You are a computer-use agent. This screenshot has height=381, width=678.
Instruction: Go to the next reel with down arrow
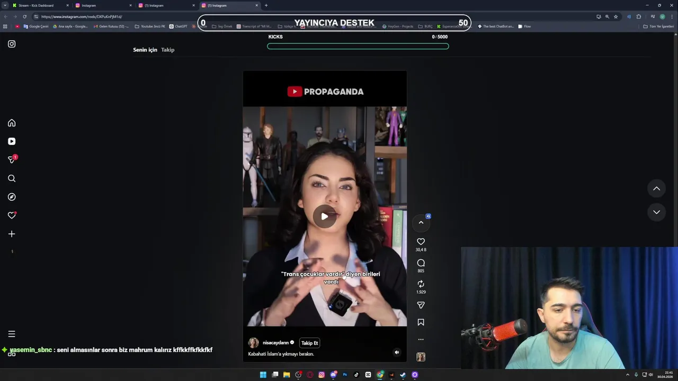click(656, 212)
